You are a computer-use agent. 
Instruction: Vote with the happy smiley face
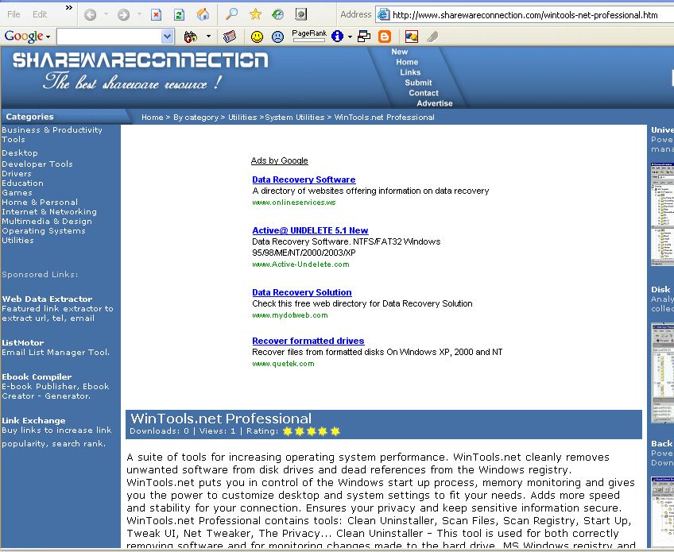pyautogui.click(x=257, y=37)
